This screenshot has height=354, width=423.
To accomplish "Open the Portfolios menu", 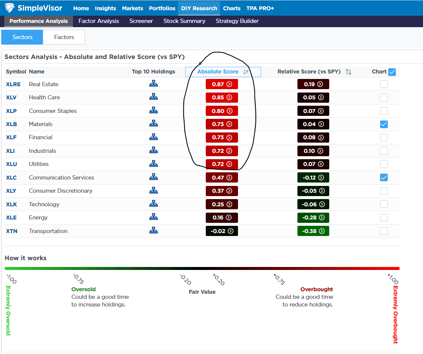I will (x=162, y=8).
